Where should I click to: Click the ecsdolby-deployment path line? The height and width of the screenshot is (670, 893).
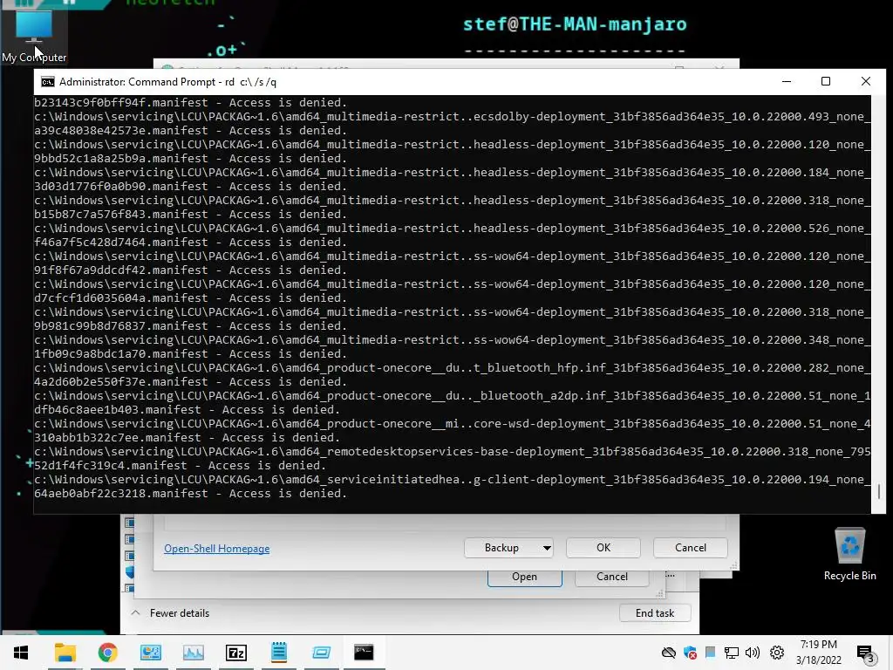pyautogui.click(x=453, y=117)
